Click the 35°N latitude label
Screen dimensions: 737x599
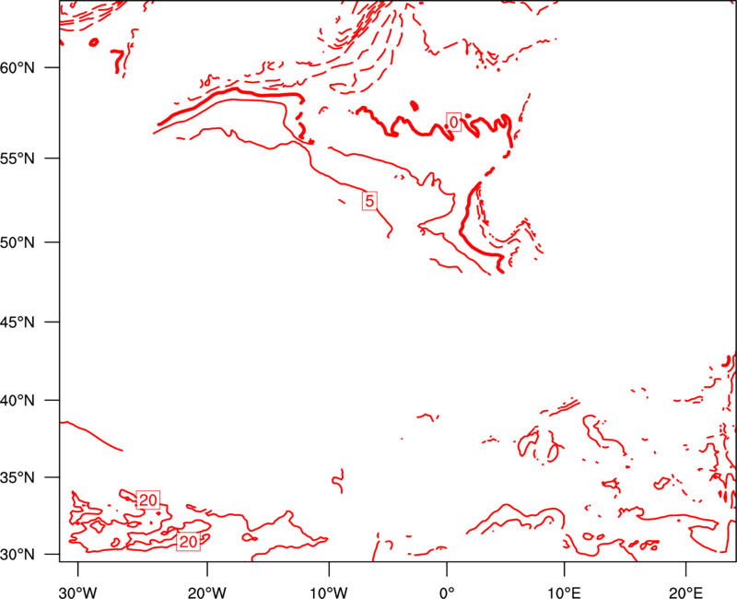tap(18, 477)
